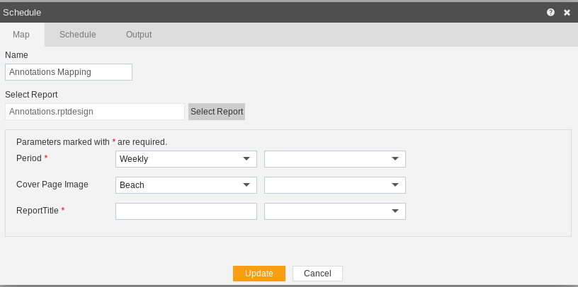Open the empty dropdown beside Cover Page Image
Screen dimensions: 578x287
pos(335,185)
